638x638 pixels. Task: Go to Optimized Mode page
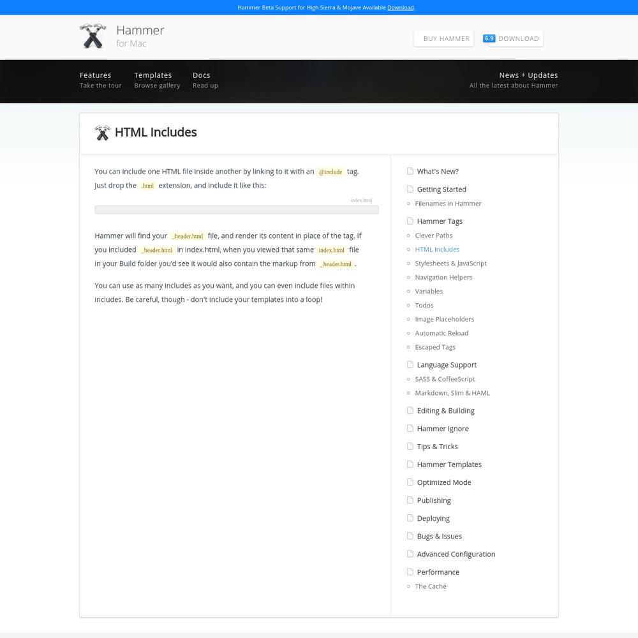pyautogui.click(x=444, y=482)
